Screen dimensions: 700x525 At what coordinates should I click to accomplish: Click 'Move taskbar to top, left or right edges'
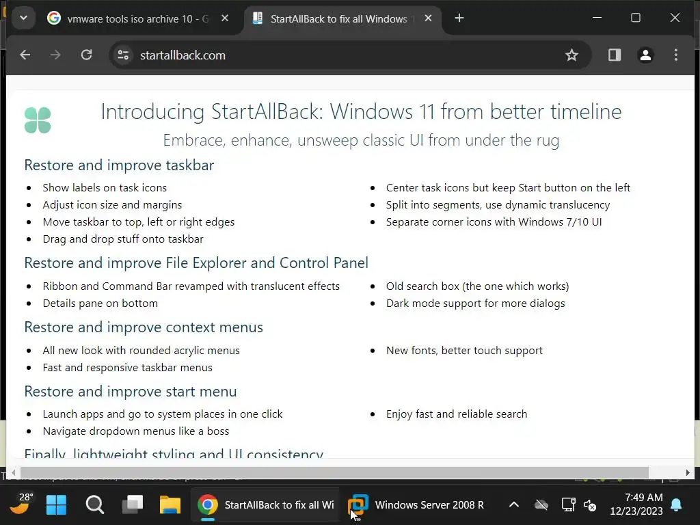(139, 222)
